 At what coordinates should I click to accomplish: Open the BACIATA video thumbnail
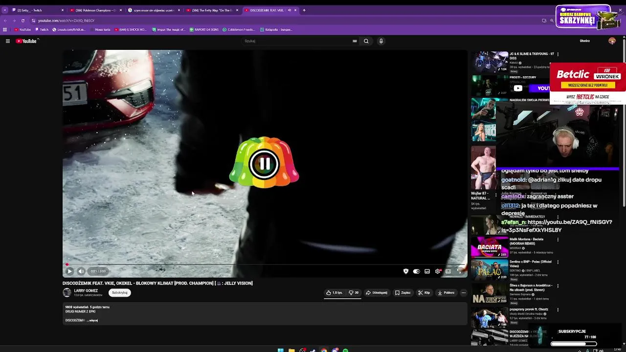pyautogui.click(x=490, y=247)
